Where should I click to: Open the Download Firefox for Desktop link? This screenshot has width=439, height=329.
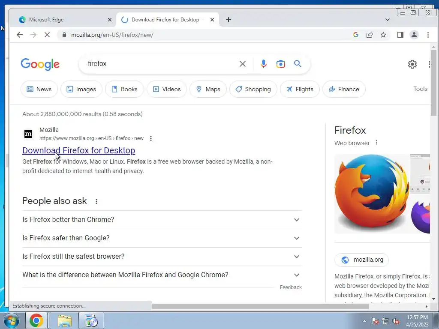coord(79,150)
